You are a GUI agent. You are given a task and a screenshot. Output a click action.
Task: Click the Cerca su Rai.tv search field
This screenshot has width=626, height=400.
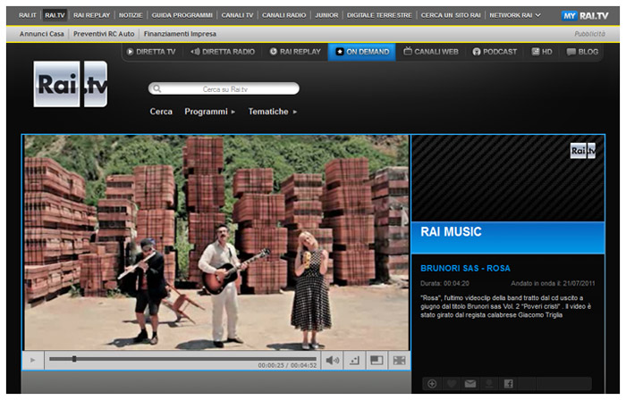224,89
